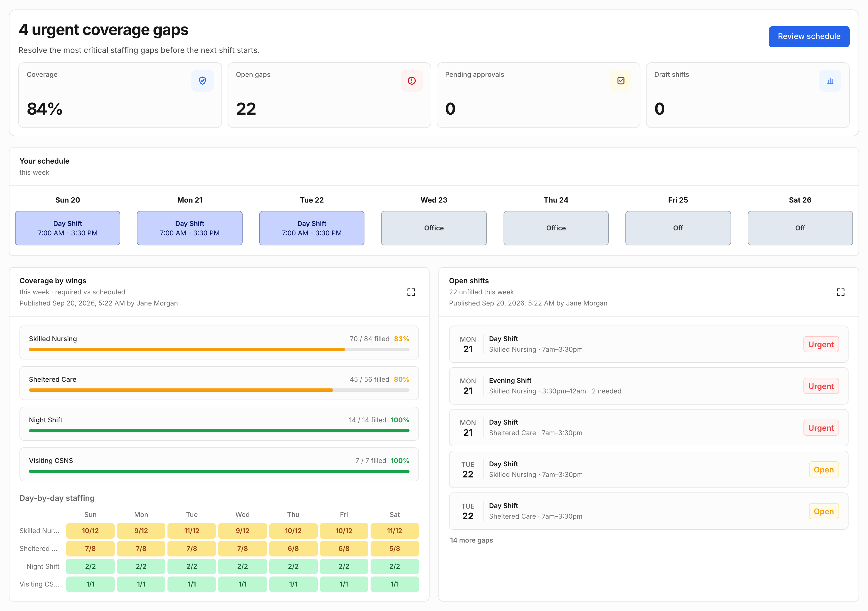Open Monday Day Shift Sheltered Care row

pos(649,428)
